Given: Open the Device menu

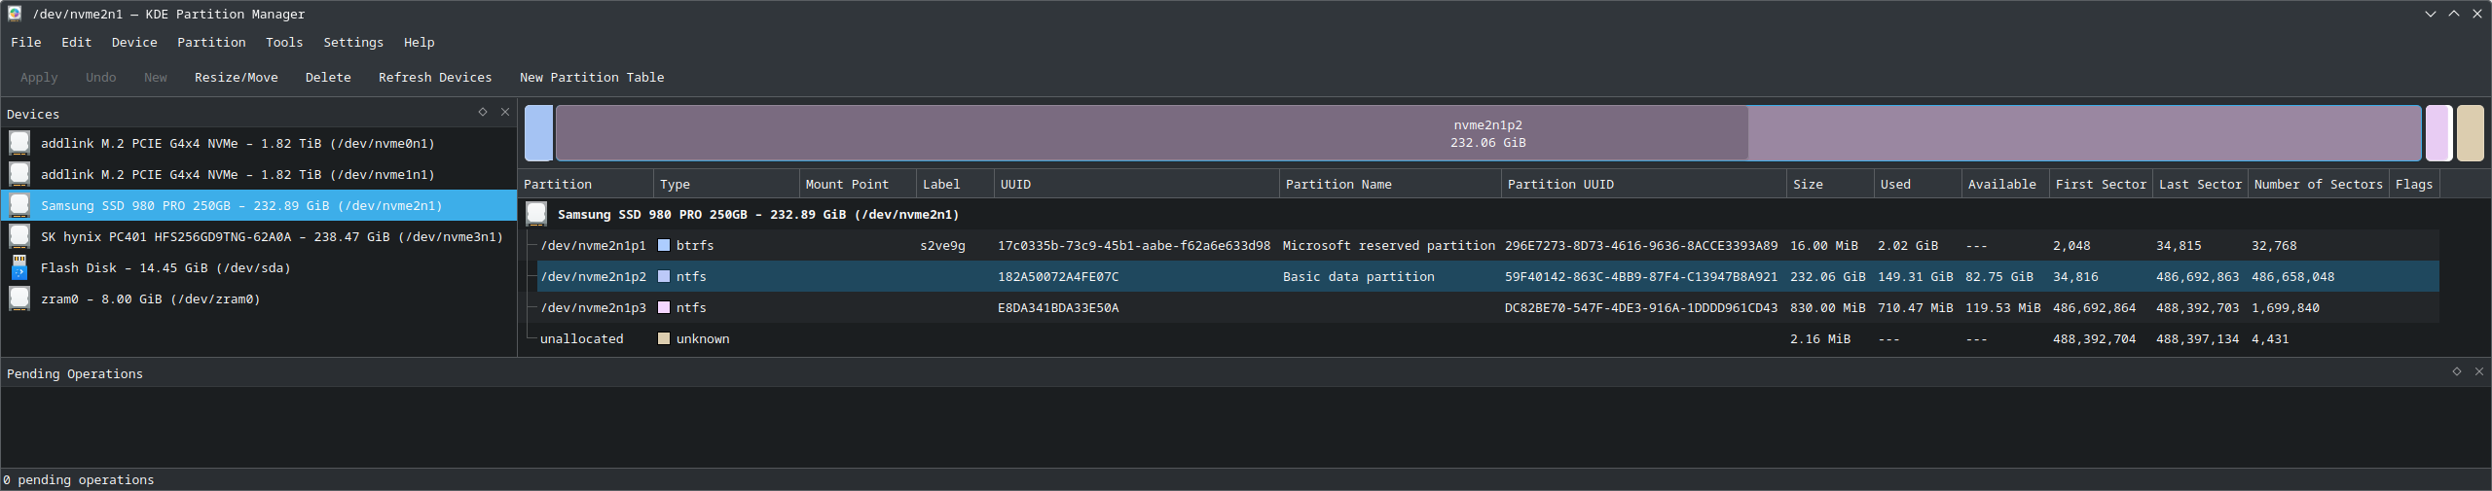Looking at the screenshot, I should point(134,42).
